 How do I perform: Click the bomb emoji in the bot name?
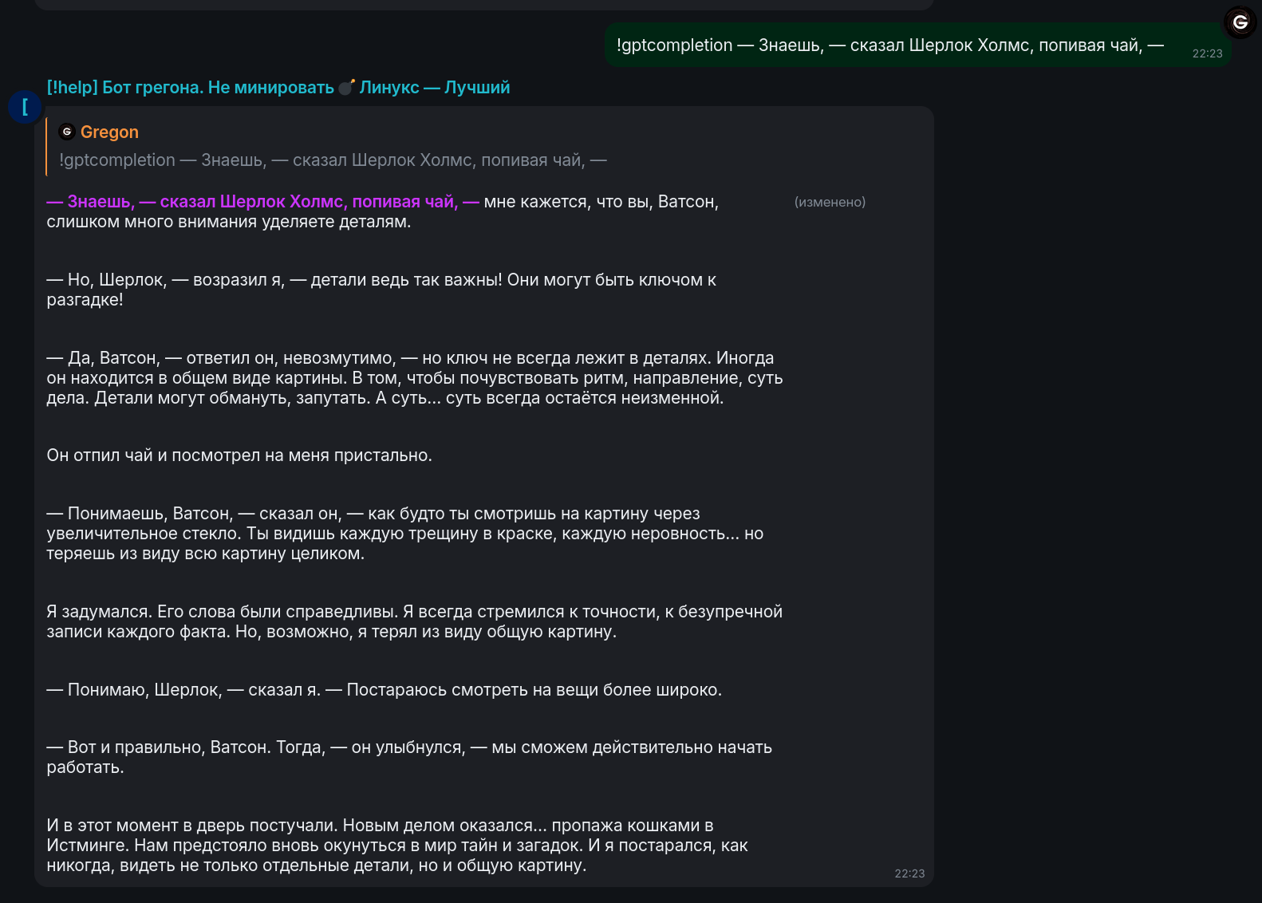346,87
